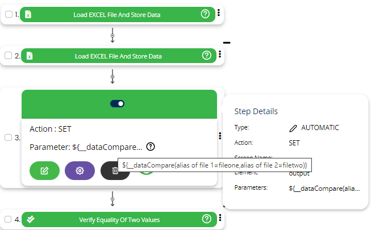
Task: Open help for step 1 Load Excel
Action: (x=206, y=15)
